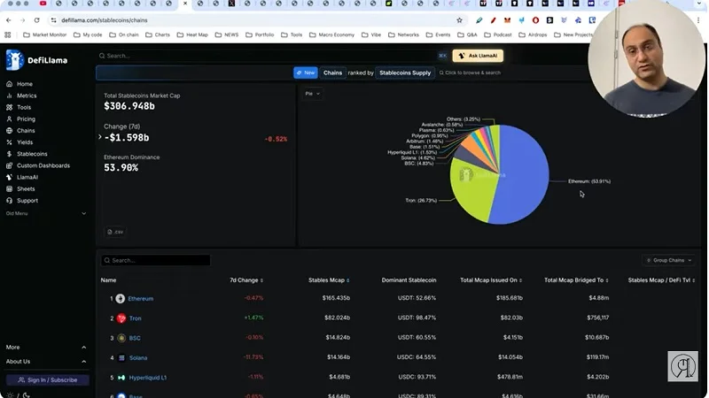Click the Sign In / Subscribe button

[47, 379]
